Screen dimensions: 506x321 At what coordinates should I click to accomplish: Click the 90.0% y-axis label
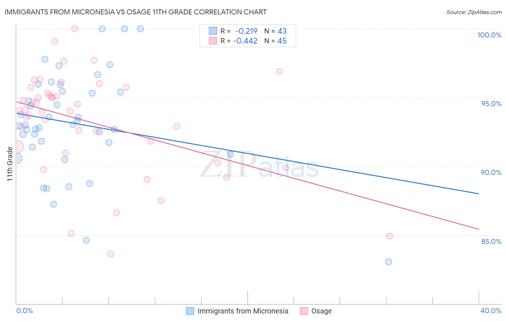pyautogui.click(x=491, y=172)
